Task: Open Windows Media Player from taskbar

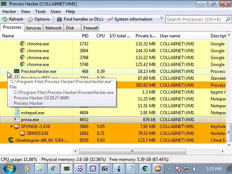Action: (x=28, y=169)
